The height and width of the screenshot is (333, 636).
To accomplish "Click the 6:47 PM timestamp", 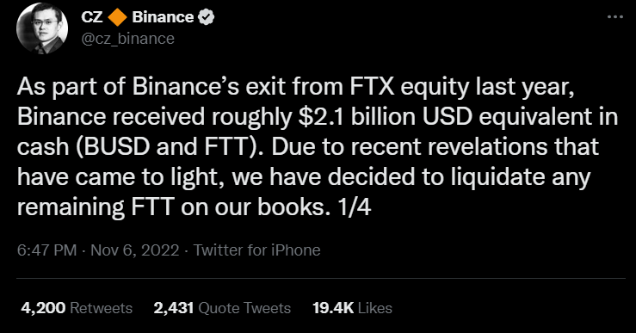I will coord(46,250).
